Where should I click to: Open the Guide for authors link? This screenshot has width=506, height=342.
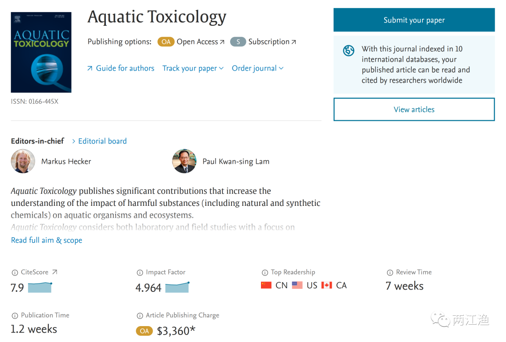(125, 68)
